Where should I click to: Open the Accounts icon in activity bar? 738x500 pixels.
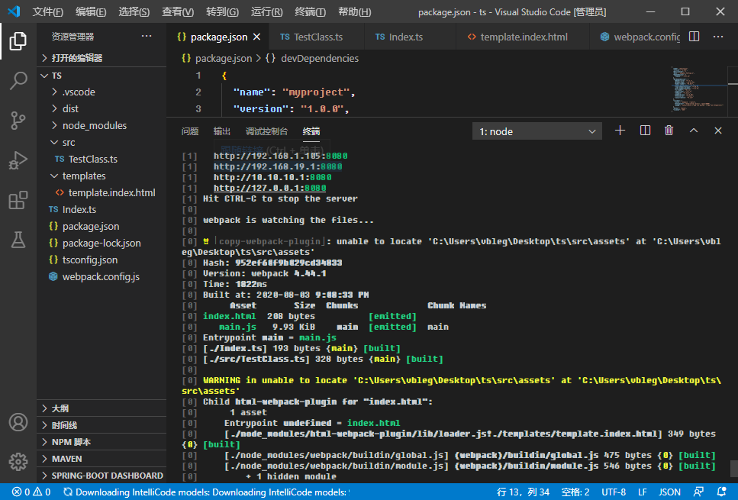pyautogui.click(x=18, y=422)
